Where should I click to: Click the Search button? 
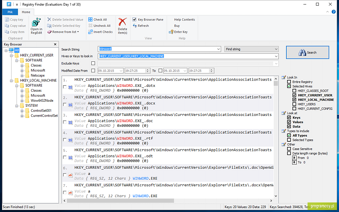pos(308,53)
